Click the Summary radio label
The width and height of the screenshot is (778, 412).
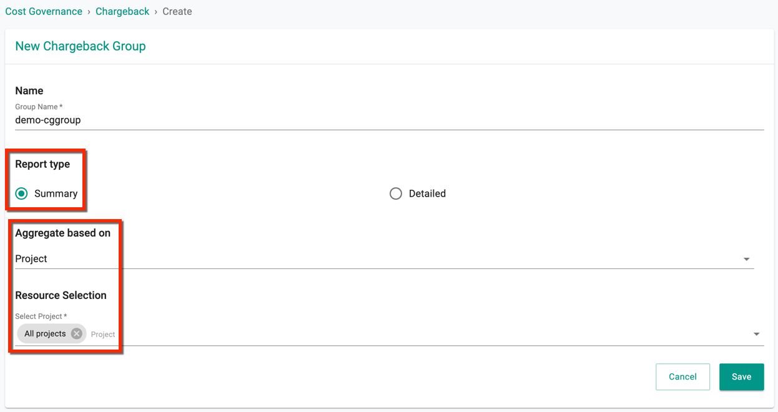tap(56, 194)
